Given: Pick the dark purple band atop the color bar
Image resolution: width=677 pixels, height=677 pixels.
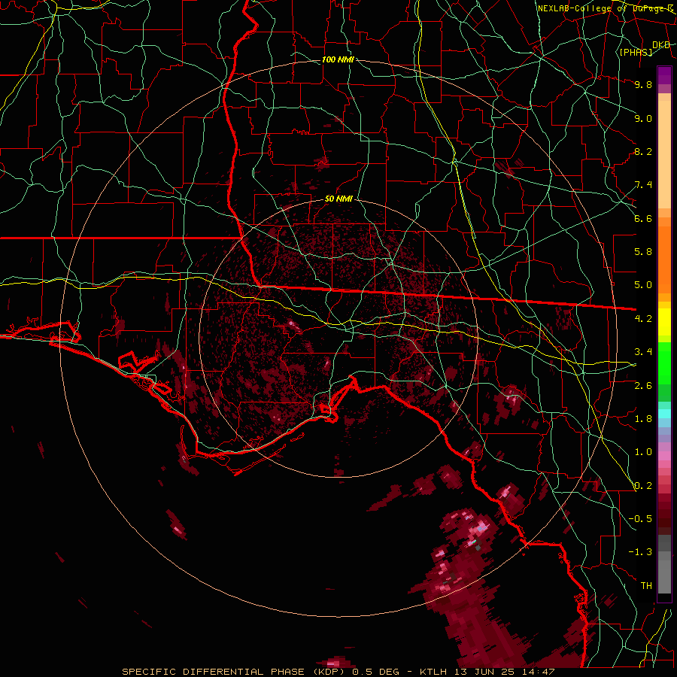Looking at the screenshot, I should tap(664, 75).
